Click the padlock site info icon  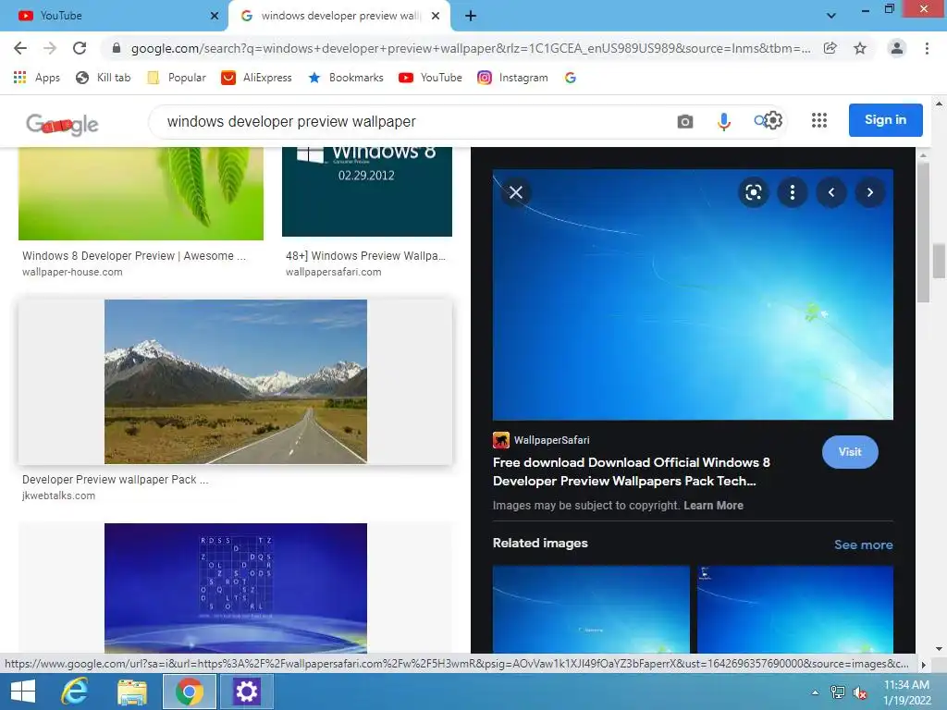click(117, 48)
